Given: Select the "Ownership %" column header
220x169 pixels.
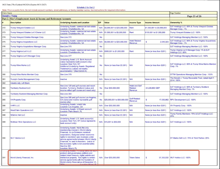Looking at the screenshot, I should 177,23.
